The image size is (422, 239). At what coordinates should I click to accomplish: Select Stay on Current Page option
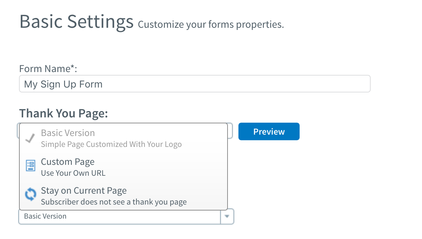(84, 191)
